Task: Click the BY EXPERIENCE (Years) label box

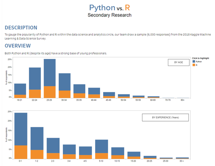Action: (x=165, y=117)
